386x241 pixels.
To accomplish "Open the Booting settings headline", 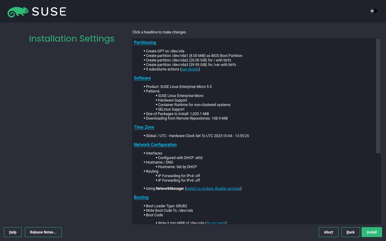I will point(141,197).
